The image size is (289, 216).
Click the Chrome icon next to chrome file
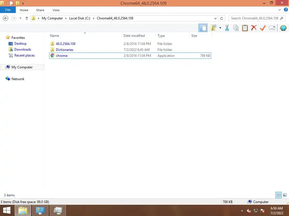coord(52,55)
